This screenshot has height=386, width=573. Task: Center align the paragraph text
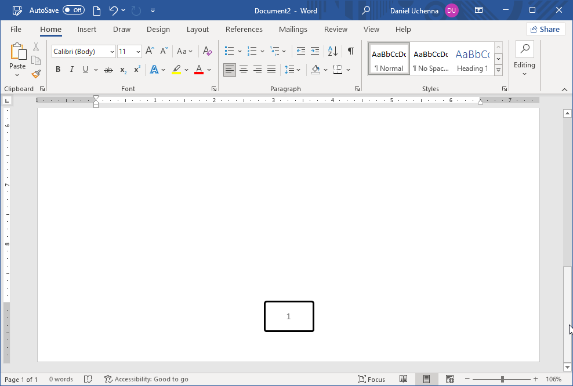tap(243, 70)
